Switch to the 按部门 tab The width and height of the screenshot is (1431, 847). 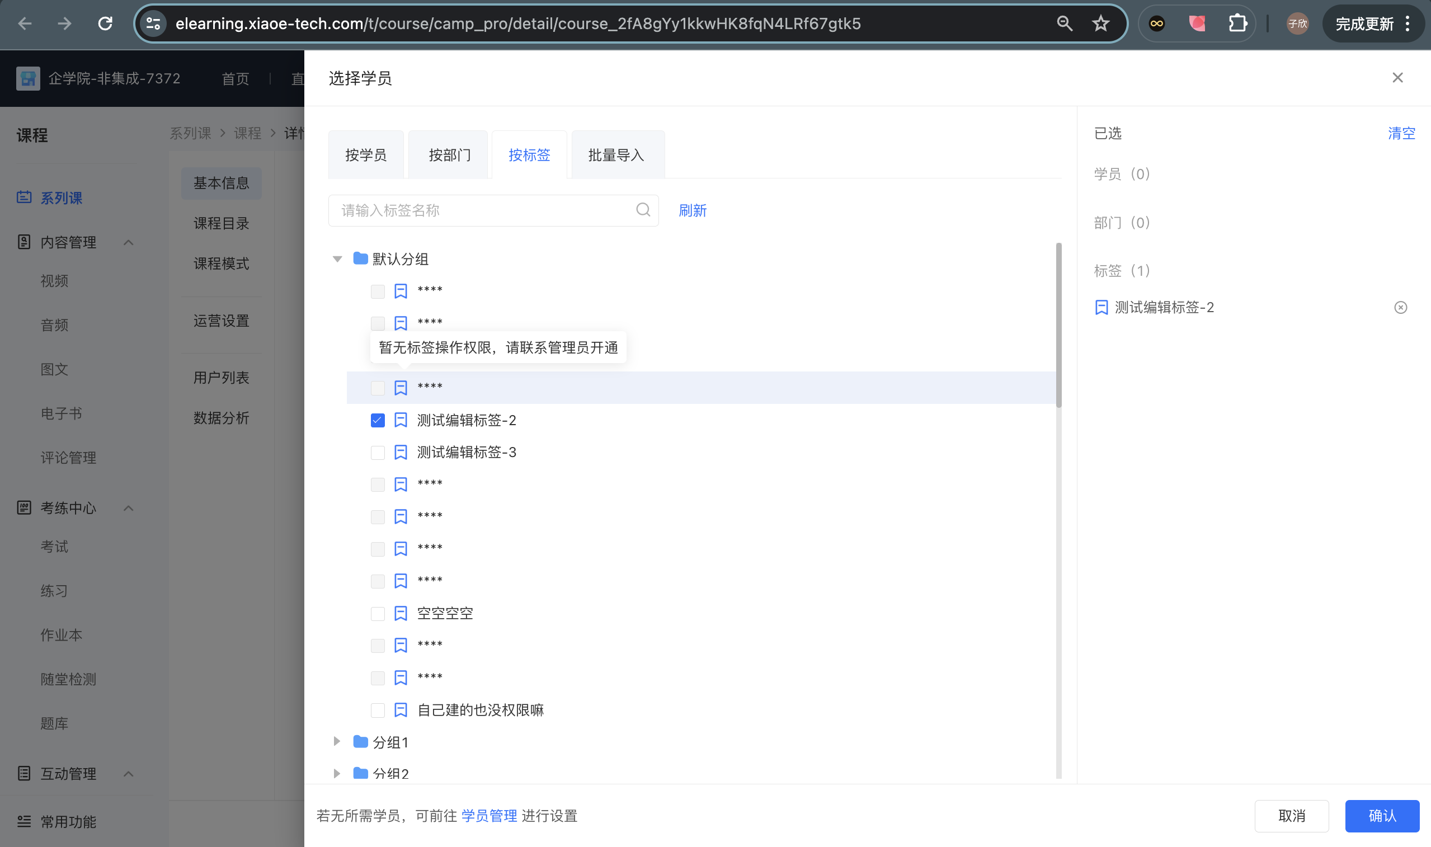pyautogui.click(x=449, y=154)
